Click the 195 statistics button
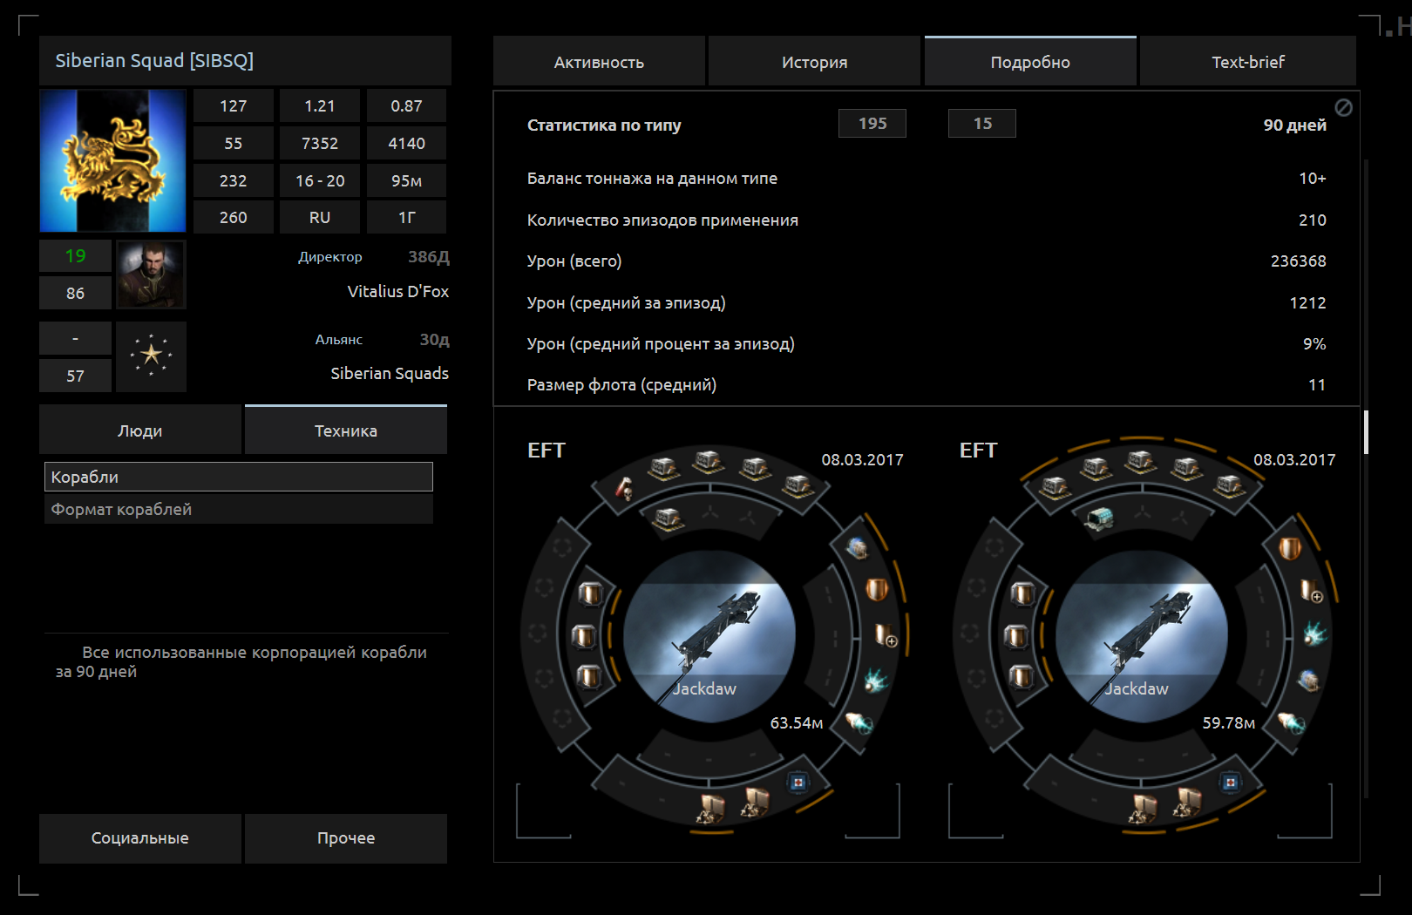Image resolution: width=1412 pixels, height=915 pixels. pos(872,124)
